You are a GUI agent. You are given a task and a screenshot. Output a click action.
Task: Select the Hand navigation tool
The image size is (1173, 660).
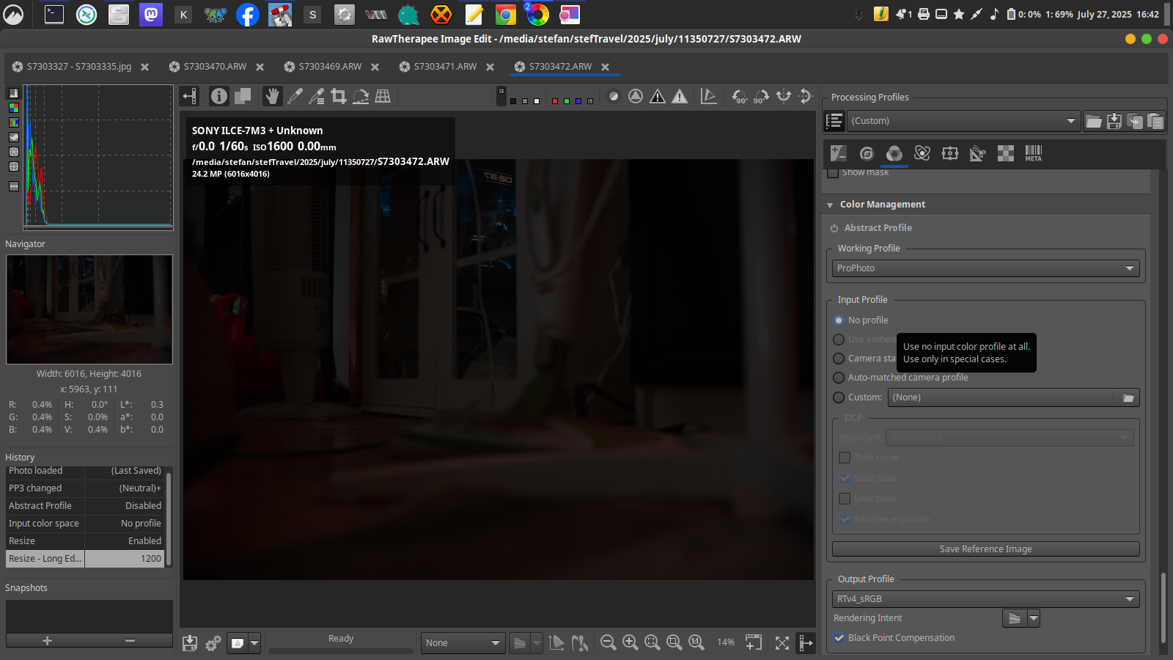coord(272,96)
